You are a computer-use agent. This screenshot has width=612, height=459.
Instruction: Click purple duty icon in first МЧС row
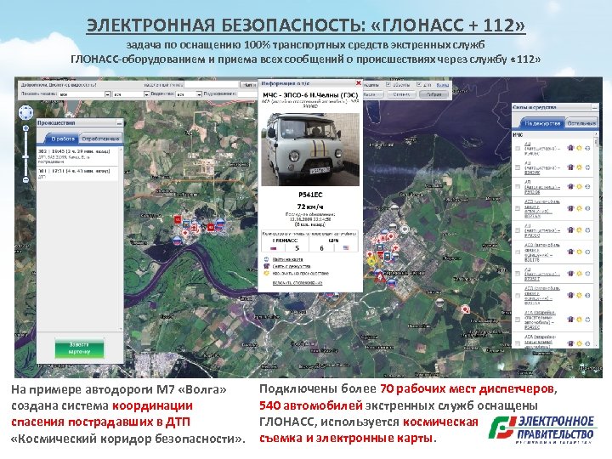570,148
